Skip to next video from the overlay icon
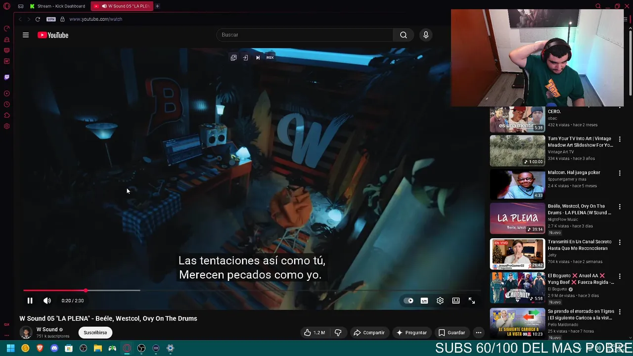The height and width of the screenshot is (356, 633). pos(258,58)
